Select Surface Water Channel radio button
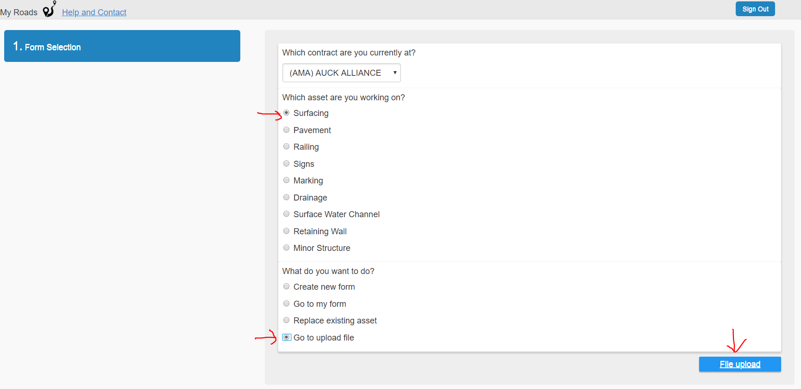The image size is (801, 389). coord(287,214)
